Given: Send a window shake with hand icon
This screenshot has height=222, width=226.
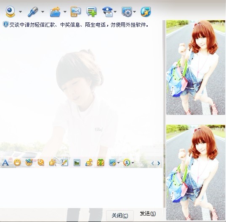Looking at the screenshot, I should (x=53, y=162).
